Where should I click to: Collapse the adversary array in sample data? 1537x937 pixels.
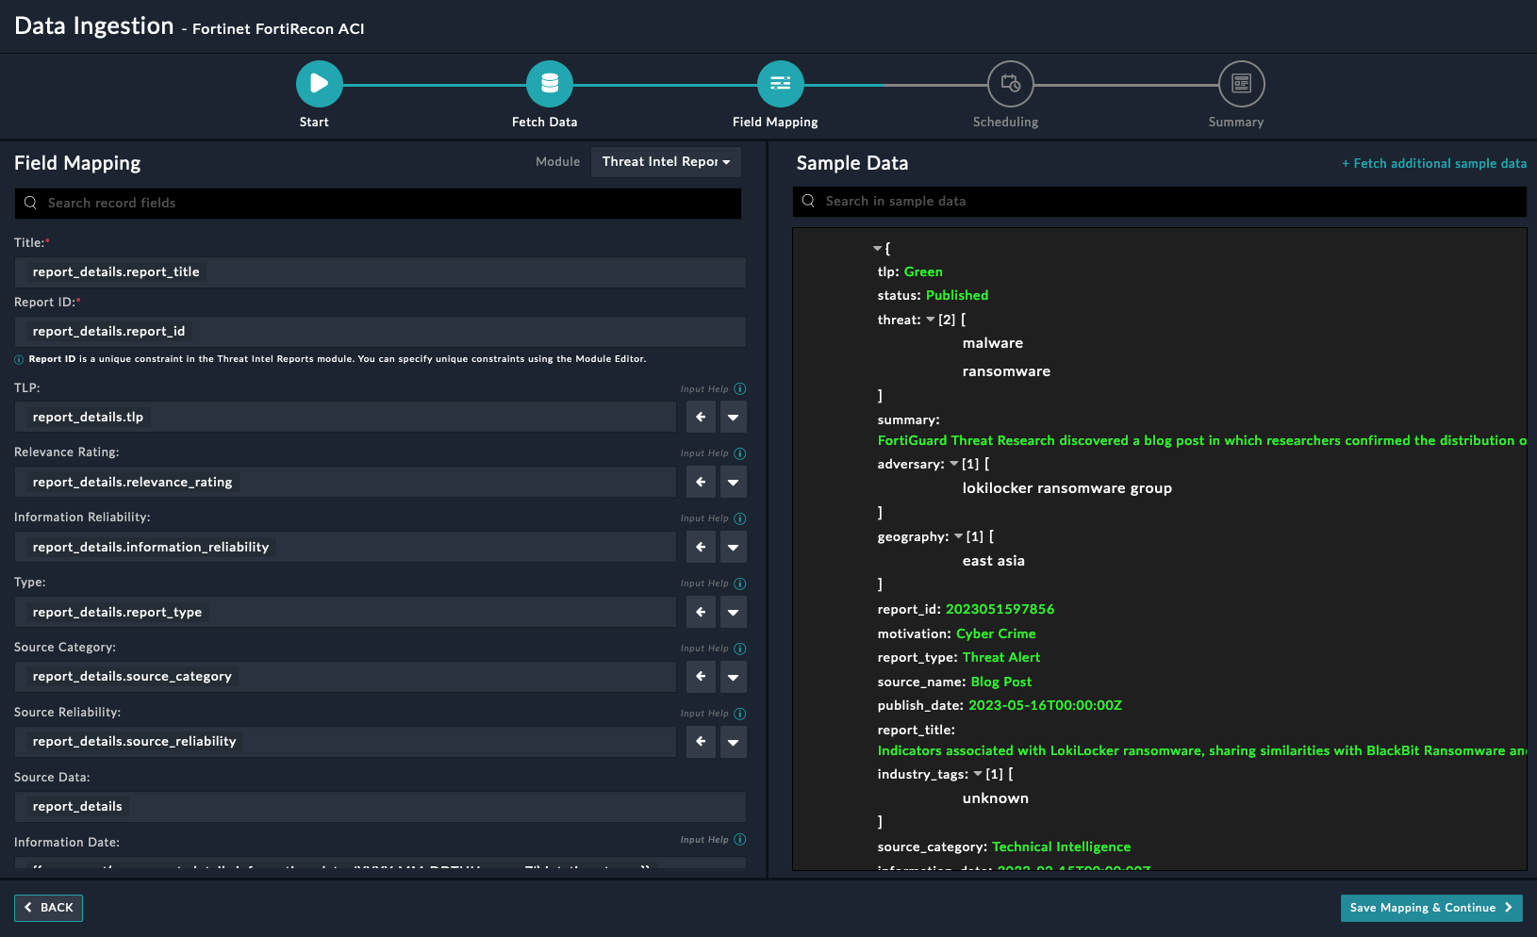953,464
